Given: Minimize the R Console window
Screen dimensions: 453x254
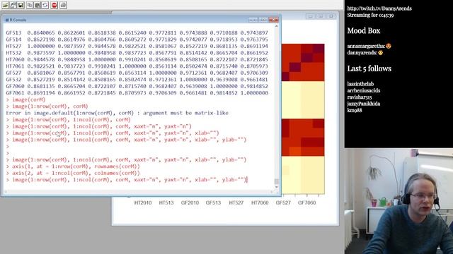Looking at the screenshot, I should coord(253,20).
